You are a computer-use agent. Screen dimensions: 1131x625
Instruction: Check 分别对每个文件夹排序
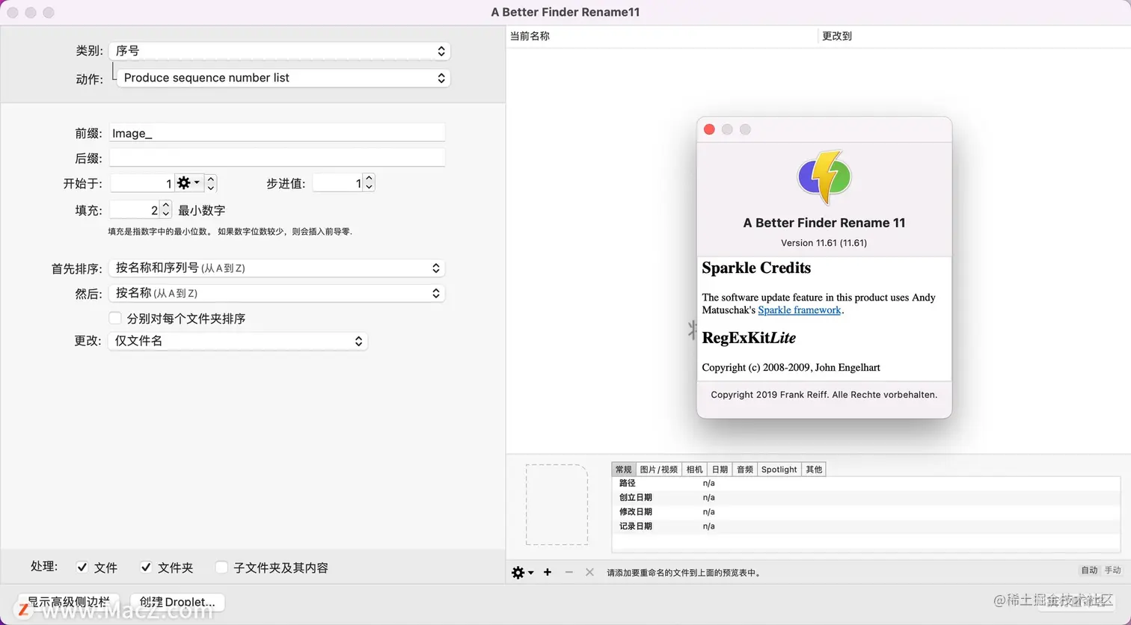point(115,318)
